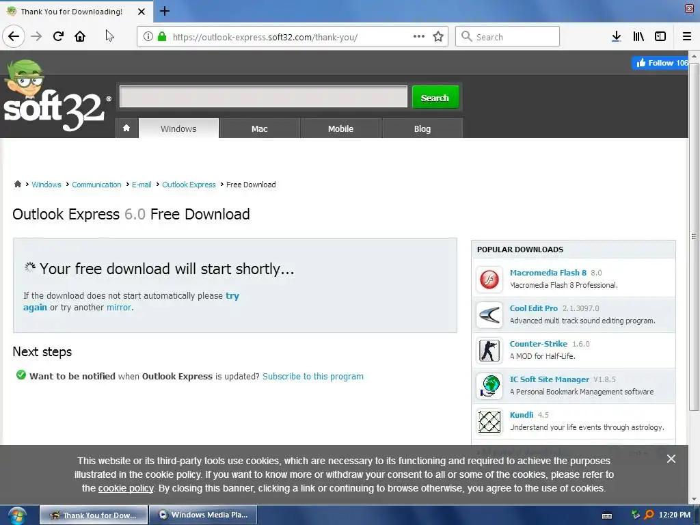Image resolution: width=700 pixels, height=525 pixels.
Task: Show site information icon in the address bar
Action: pyautogui.click(x=148, y=37)
